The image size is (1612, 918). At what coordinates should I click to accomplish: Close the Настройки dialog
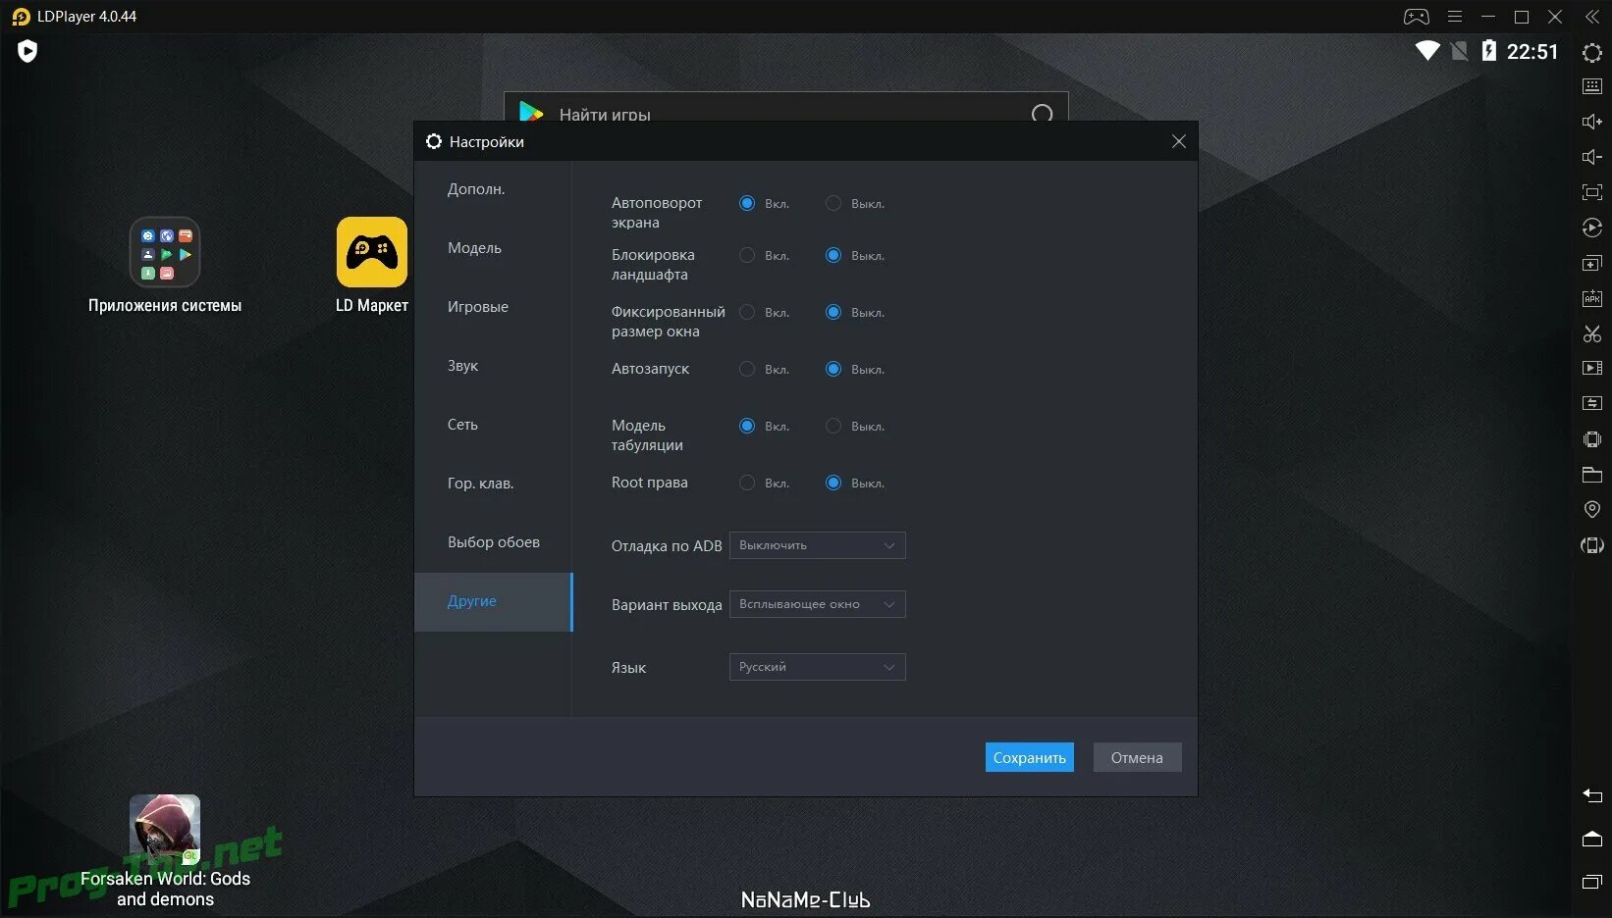1179,141
